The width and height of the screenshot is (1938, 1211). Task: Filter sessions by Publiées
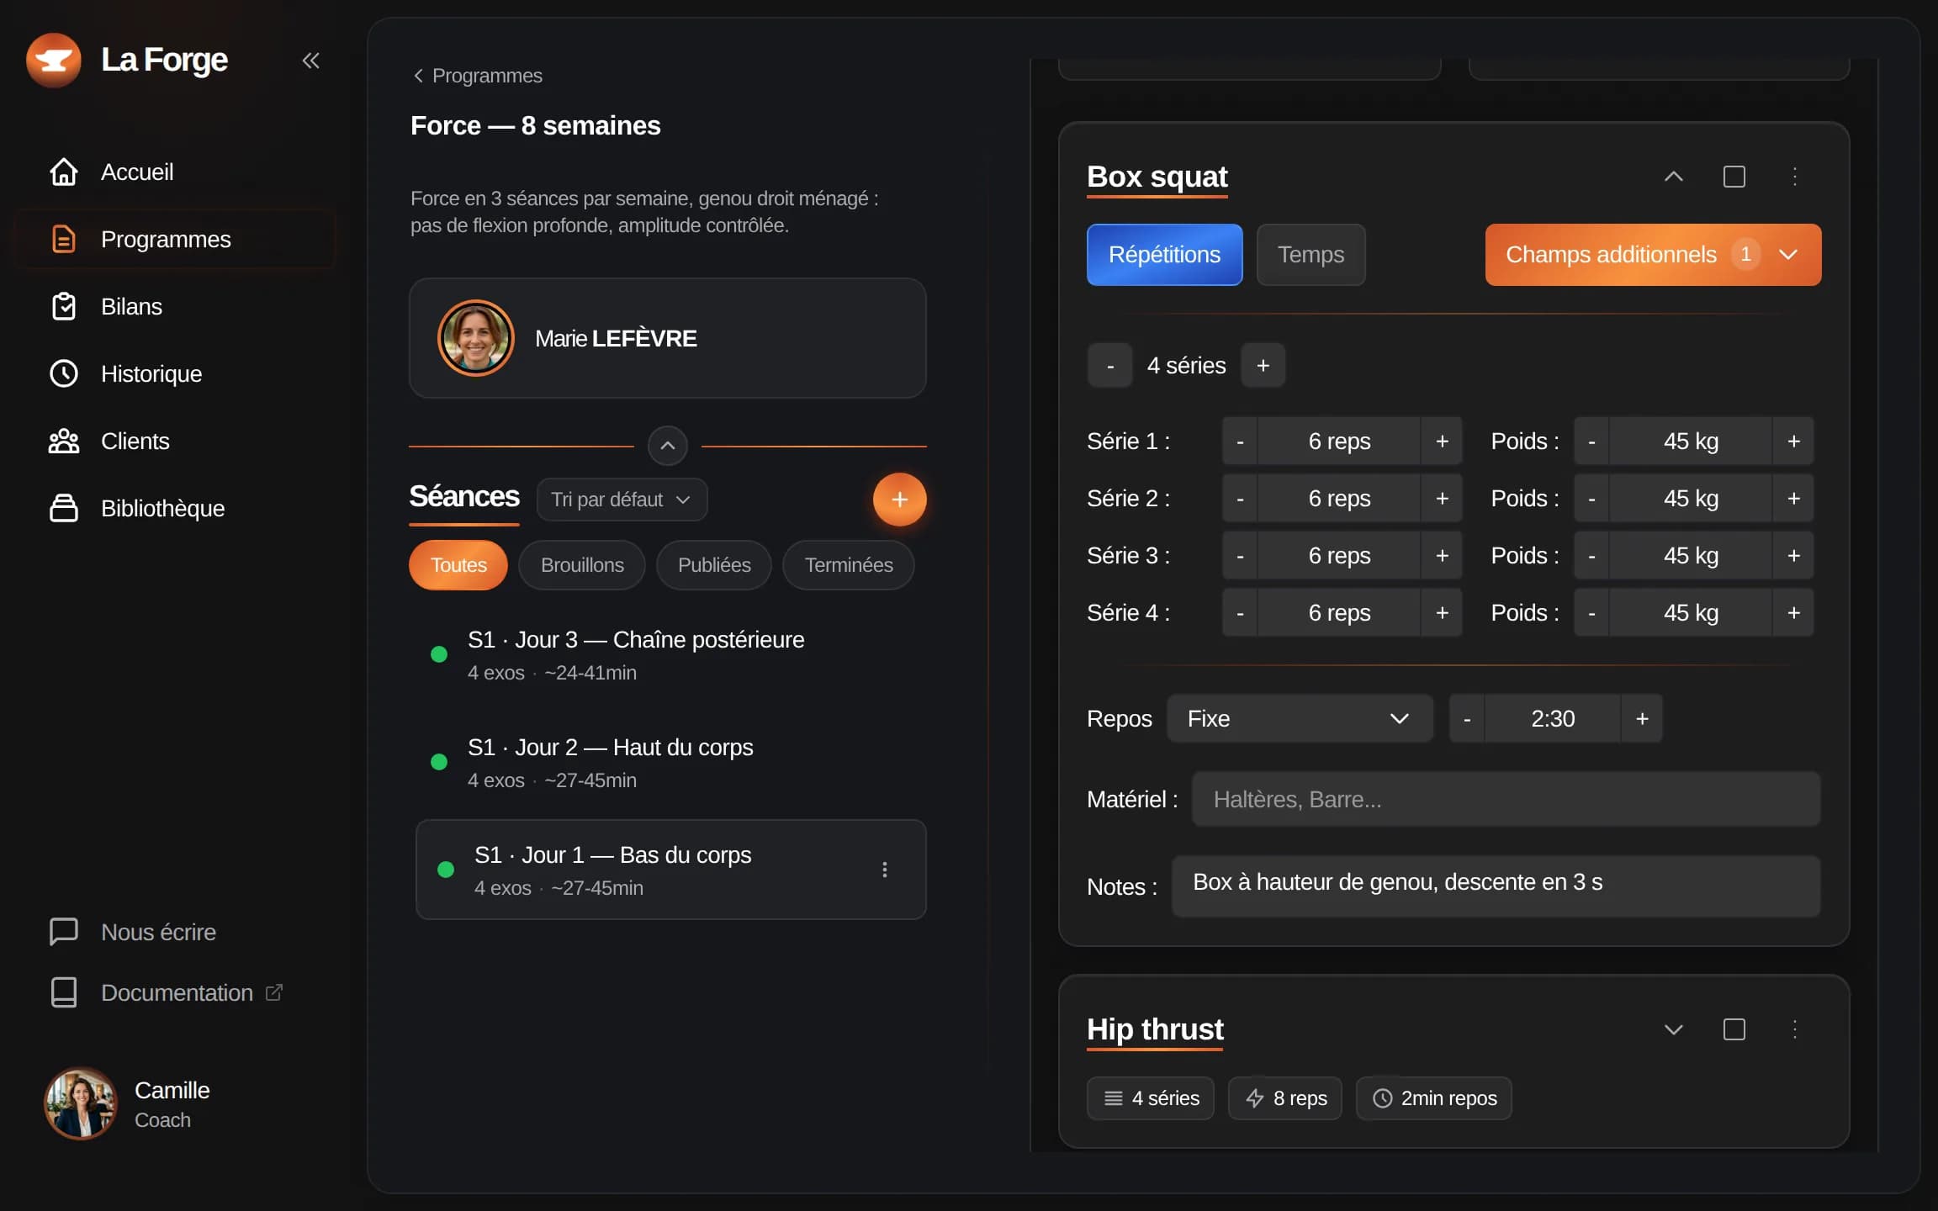point(714,565)
